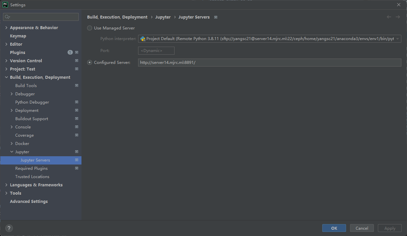
Task: Click project-level marker icon next to Console
Action: pyautogui.click(x=77, y=127)
